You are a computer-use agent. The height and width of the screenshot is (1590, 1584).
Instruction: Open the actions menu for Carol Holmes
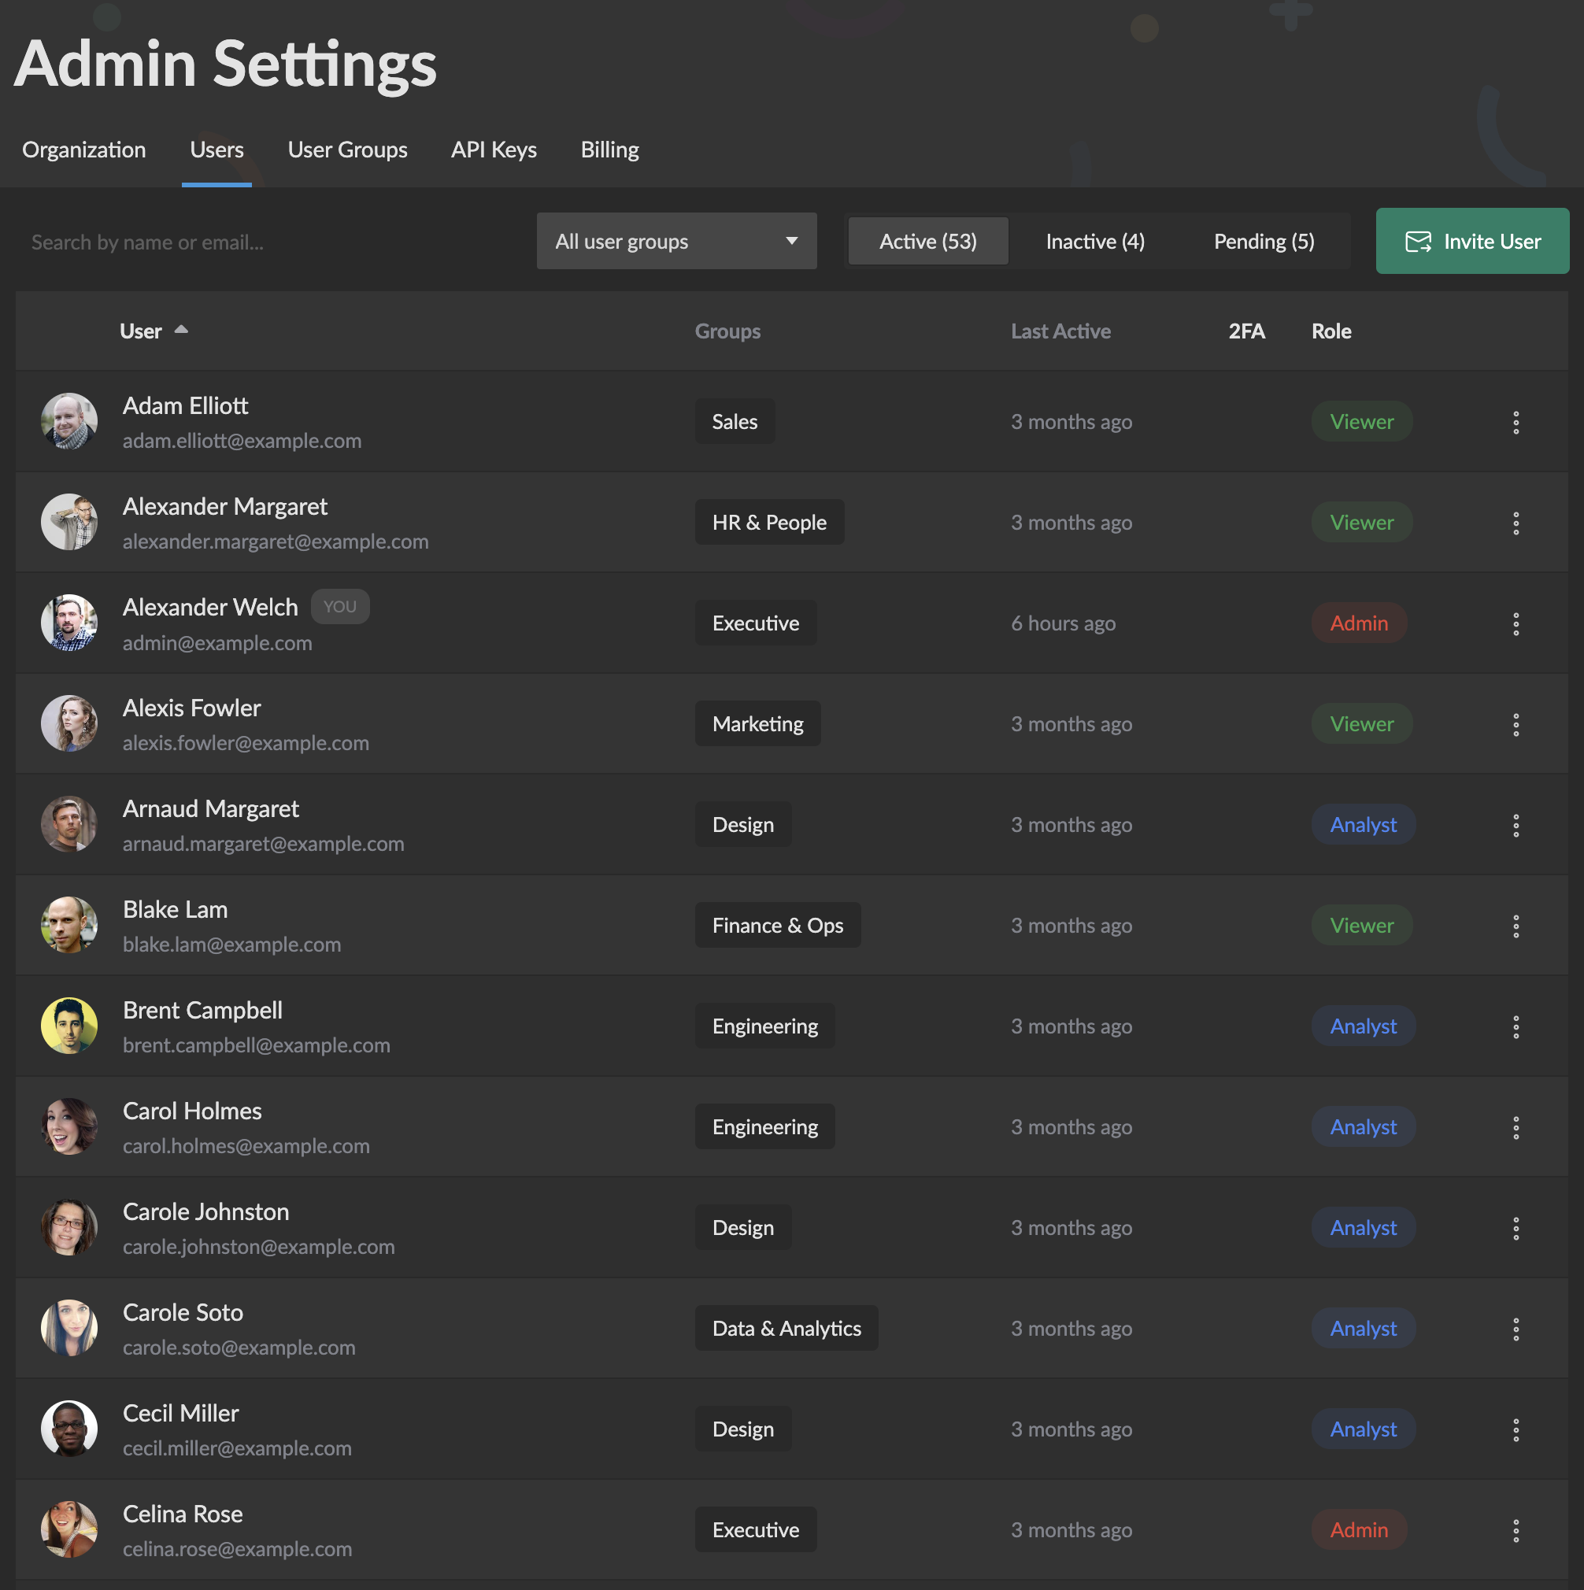pos(1516,1127)
